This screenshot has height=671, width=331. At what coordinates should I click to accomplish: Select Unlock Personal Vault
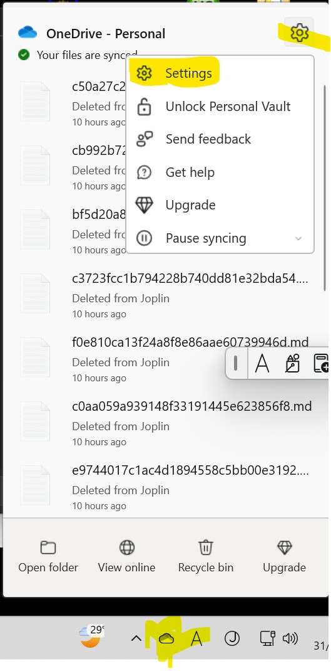228,107
